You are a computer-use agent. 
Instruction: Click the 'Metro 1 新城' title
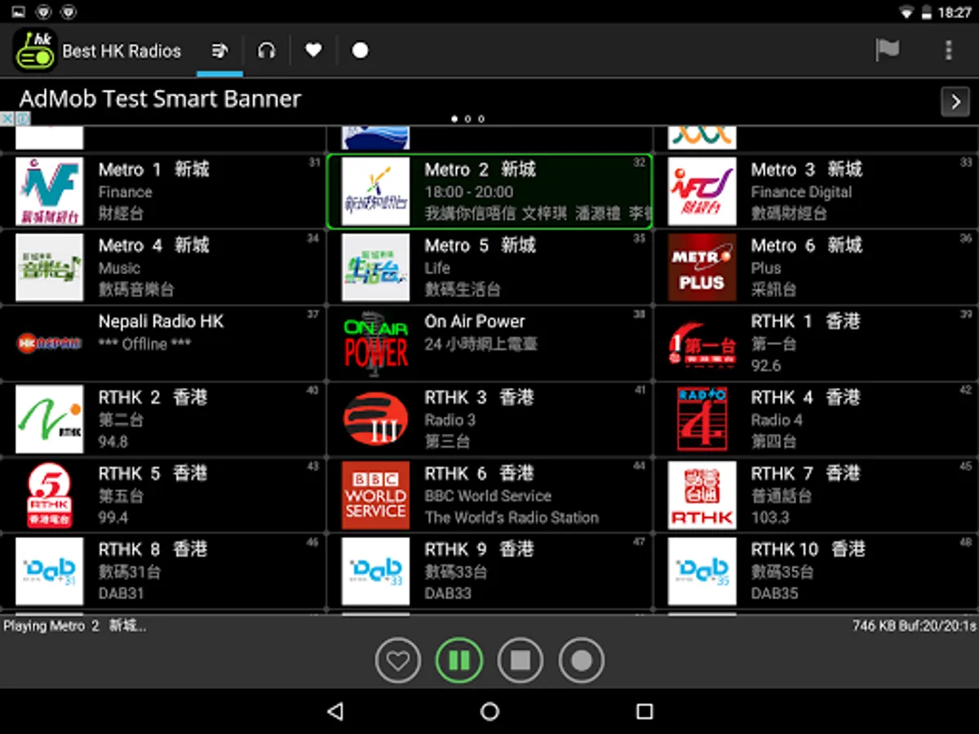154,170
